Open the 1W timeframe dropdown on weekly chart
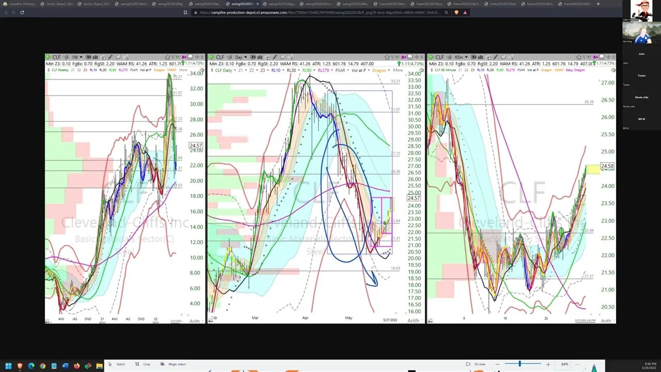Viewport: 661px width, 372px height. pos(76,57)
